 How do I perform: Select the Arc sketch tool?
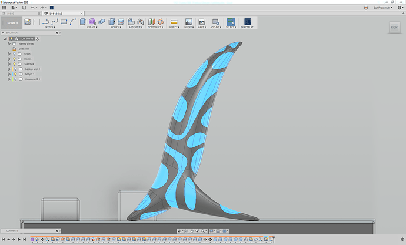coord(73,22)
